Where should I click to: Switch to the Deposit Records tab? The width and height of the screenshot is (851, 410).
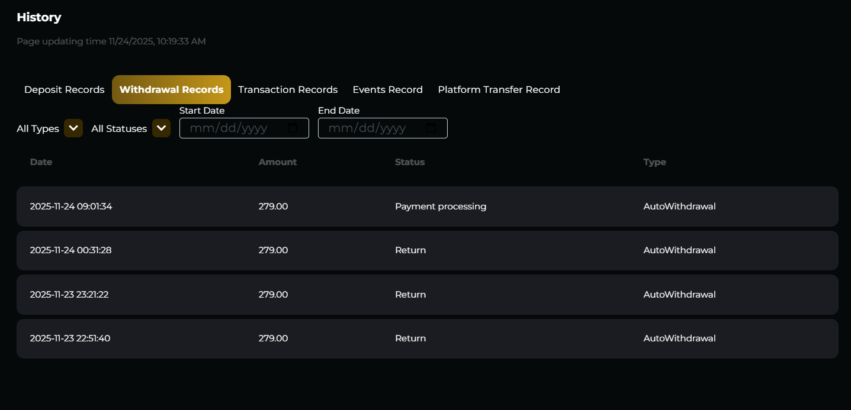[64, 90]
